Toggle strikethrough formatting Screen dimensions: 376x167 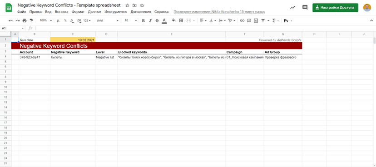pyautogui.click(x=157, y=20)
